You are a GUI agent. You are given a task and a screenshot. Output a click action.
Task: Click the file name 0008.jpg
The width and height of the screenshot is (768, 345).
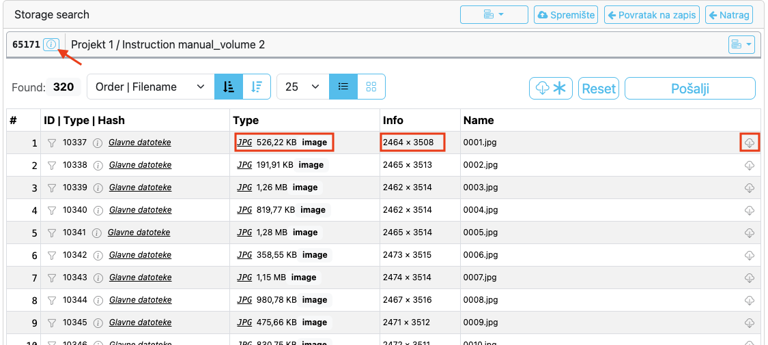(481, 300)
